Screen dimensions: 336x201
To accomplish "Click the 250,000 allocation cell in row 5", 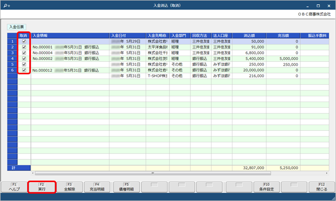I will (283, 64).
